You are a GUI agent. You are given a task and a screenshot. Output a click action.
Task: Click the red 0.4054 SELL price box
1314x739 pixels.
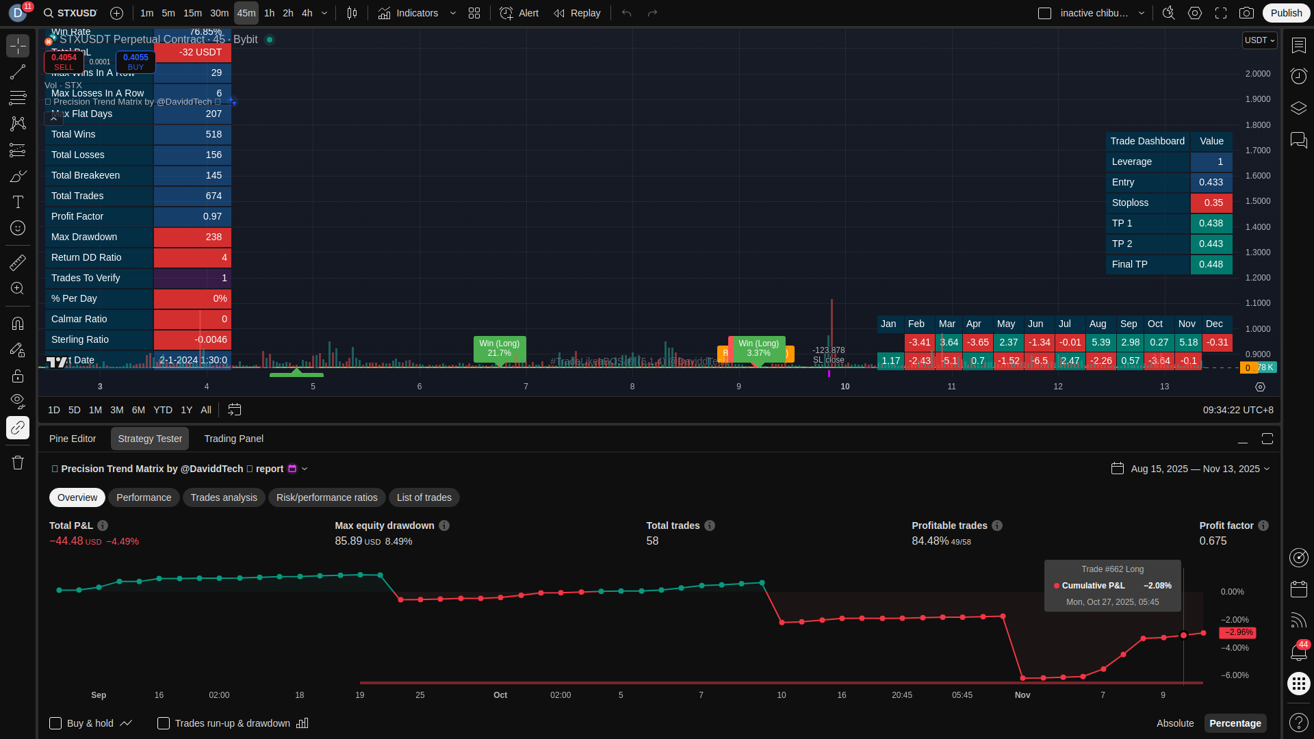click(x=64, y=62)
